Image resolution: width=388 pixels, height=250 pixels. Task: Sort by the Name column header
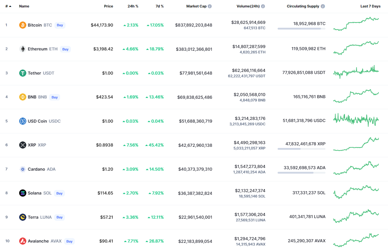tap(24, 6)
